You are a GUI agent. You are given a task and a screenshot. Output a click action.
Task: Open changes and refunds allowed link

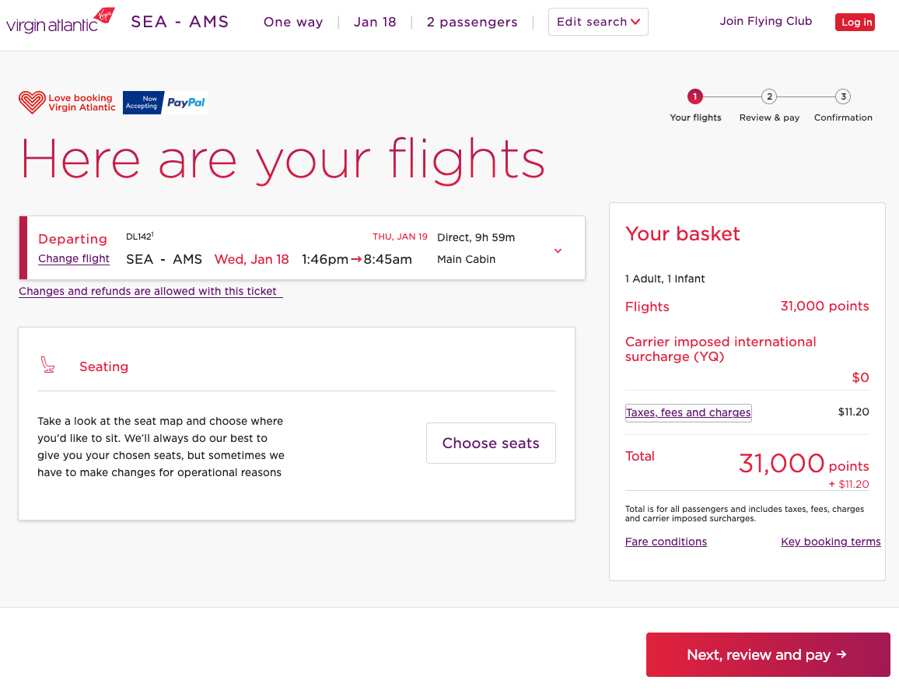tap(150, 292)
